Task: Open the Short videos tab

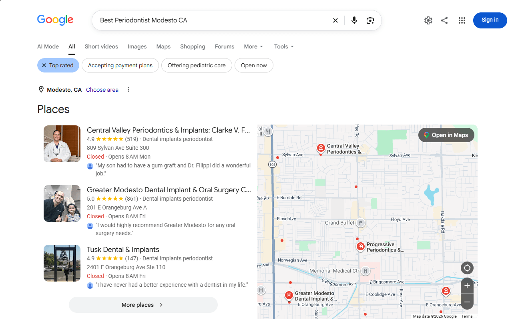Action: pos(101,46)
